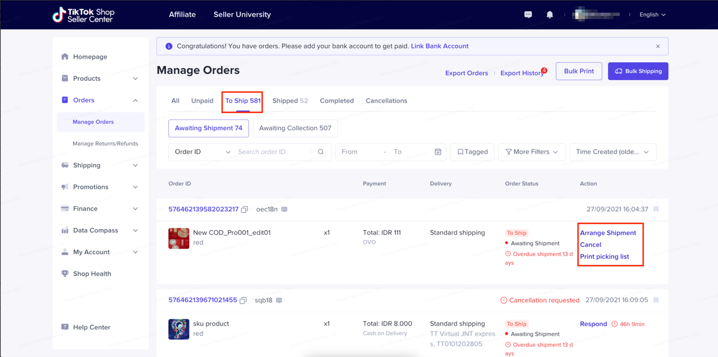Select the Awaiting Collection 507 filter
This screenshot has width=718, height=357.
295,128
